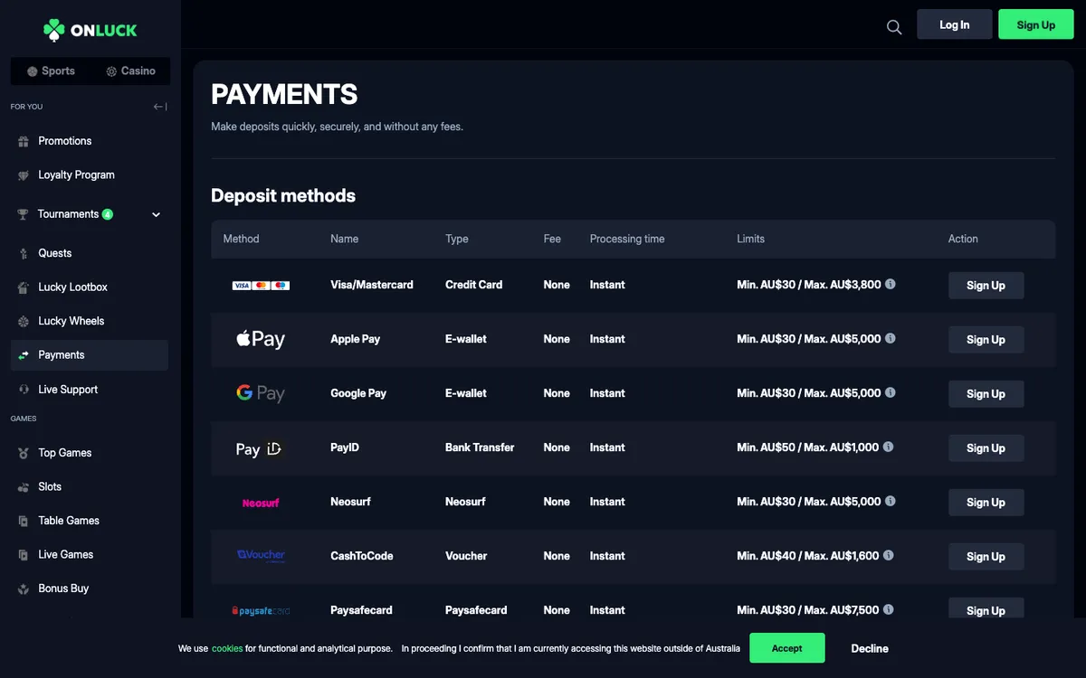Viewport: 1086px width, 678px height.
Task: Click the Limits column header
Action: [x=750, y=239]
